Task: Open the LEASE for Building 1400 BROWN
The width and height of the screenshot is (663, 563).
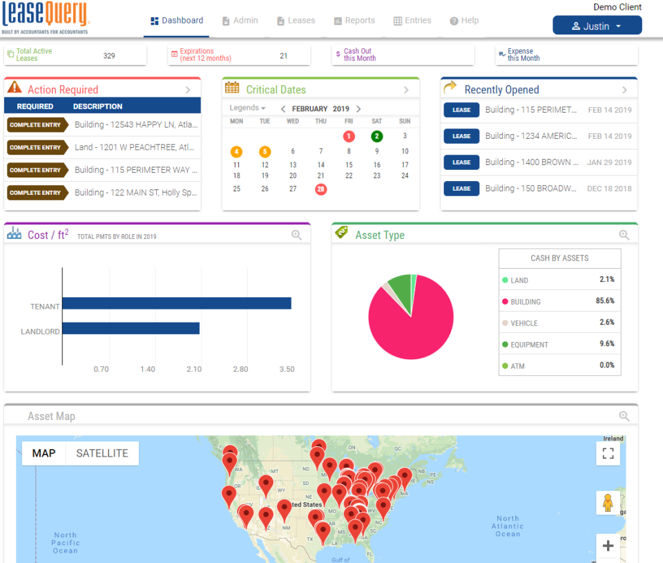Action: click(x=461, y=162)
